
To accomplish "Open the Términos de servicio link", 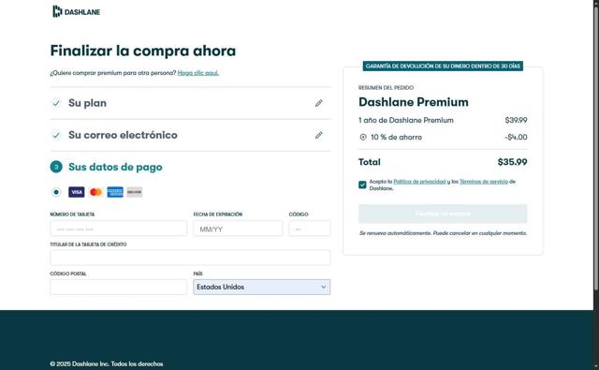I will pos(484,182).
